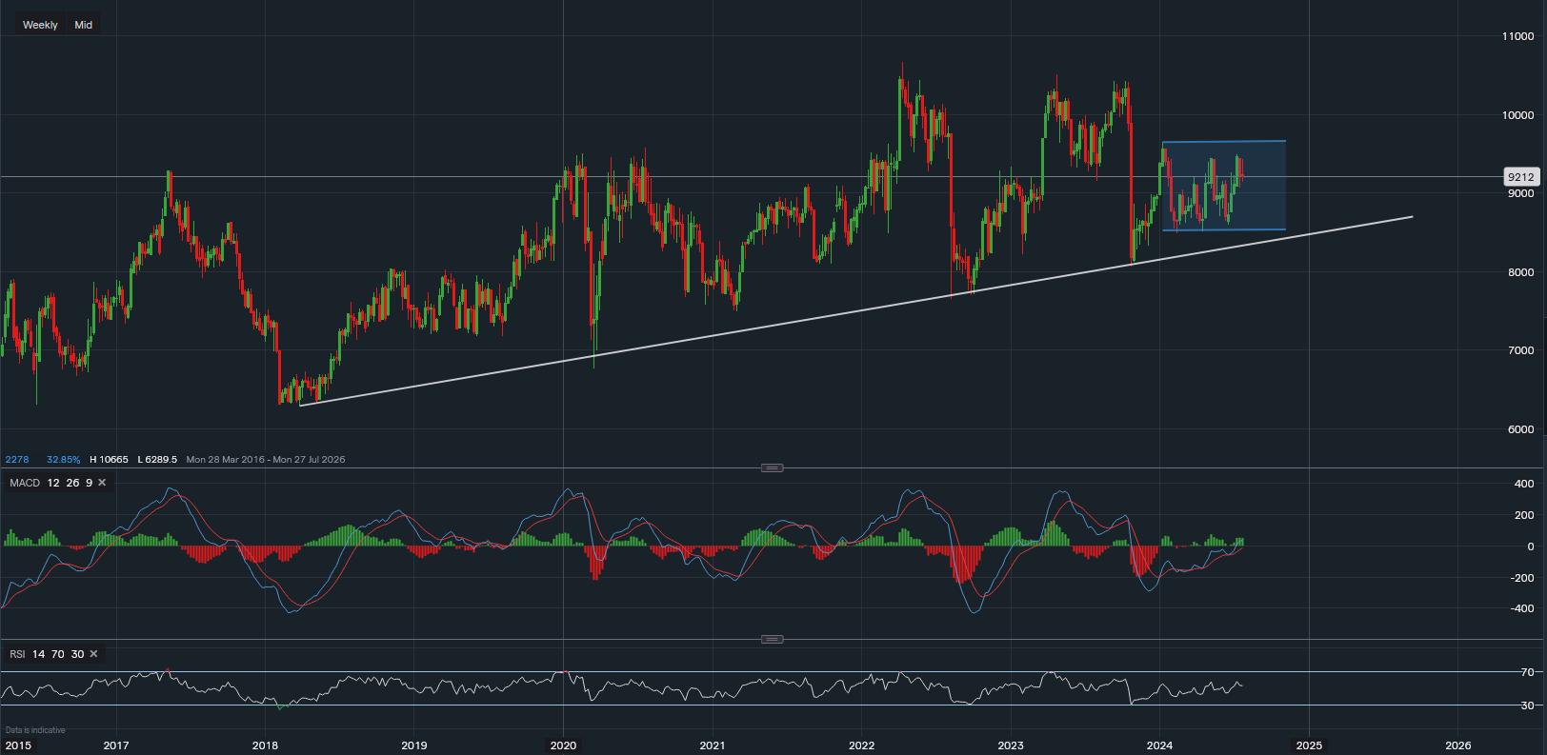Click the 32.85% change readout
The image size is (1547, 755).
click(x=64, y=459)
